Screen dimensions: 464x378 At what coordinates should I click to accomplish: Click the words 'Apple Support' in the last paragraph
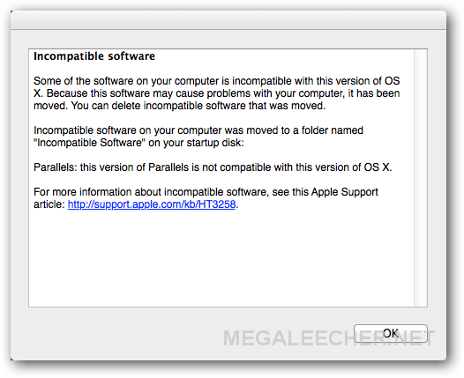[345, 192]
